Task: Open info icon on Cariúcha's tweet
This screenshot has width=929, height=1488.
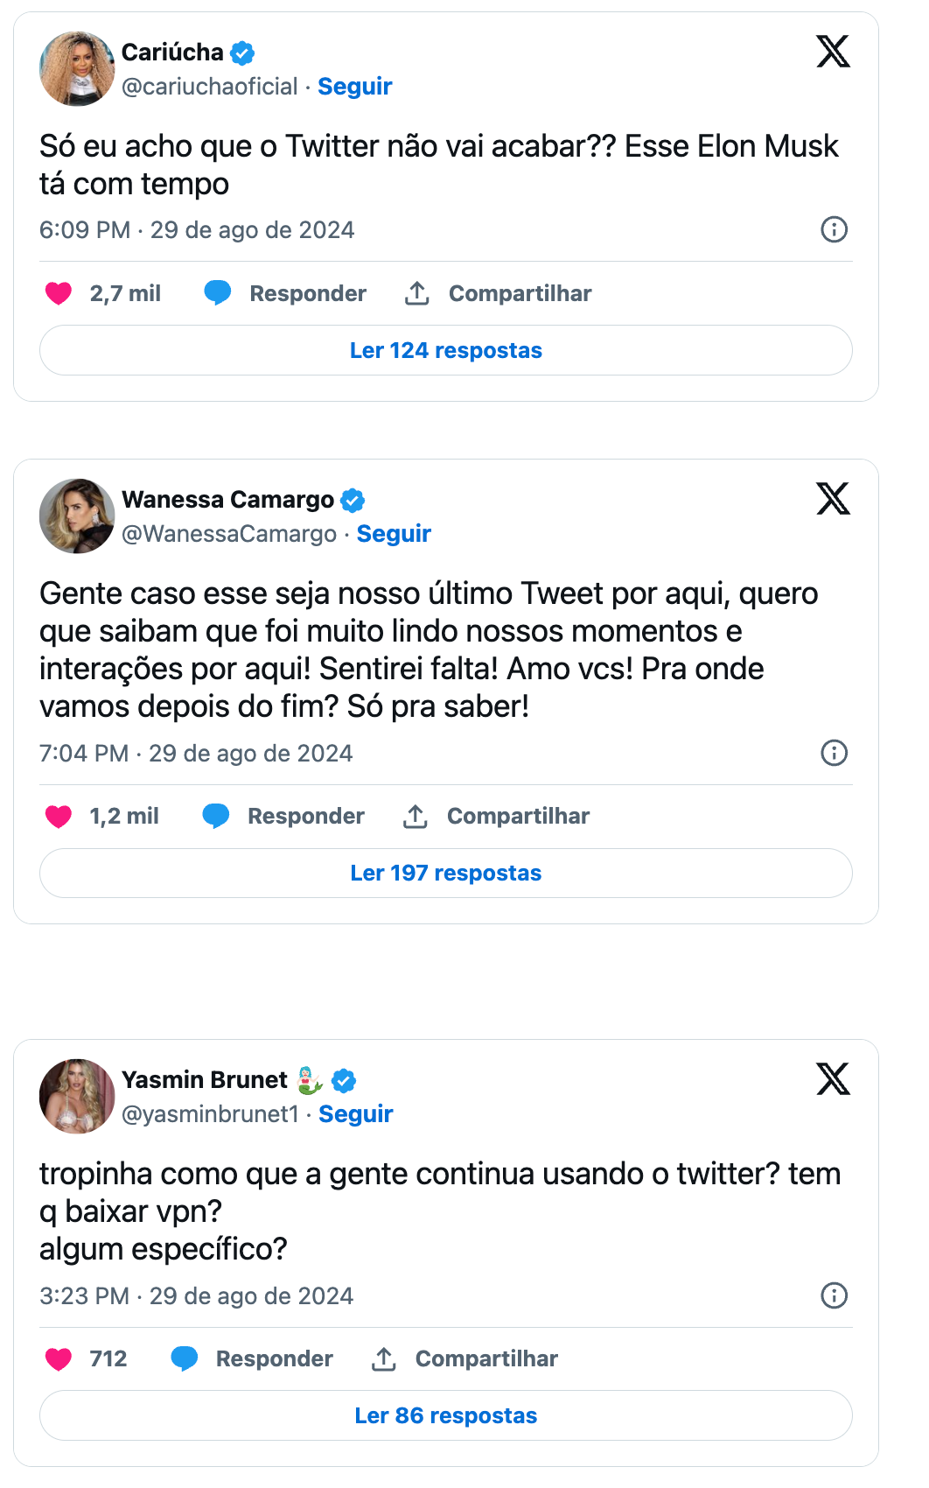Action: click(834, 229)
